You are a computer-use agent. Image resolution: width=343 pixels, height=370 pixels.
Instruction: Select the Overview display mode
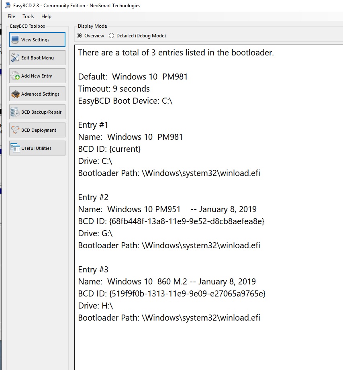90,36
